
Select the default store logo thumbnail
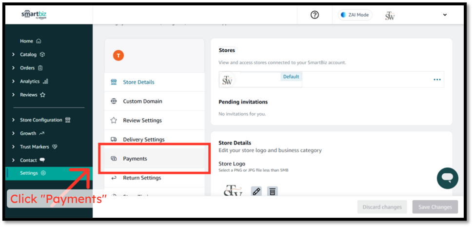point(227,80)
